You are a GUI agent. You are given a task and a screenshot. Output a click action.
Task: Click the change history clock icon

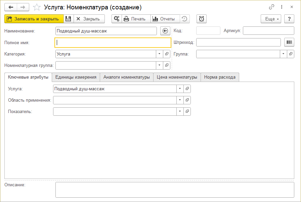tap(185, 19)
